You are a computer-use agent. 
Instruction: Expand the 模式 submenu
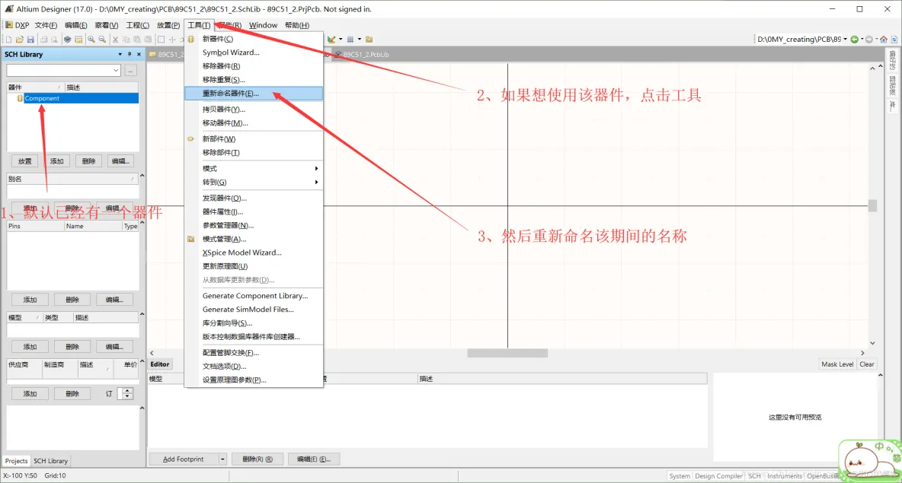(x=253, y=169)
